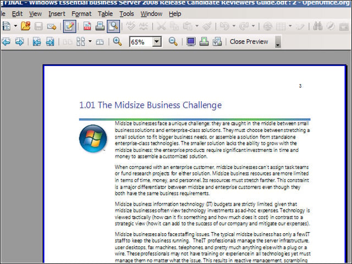The image size is (352, 264).
Task: Click the Print page view icon
Action: point(204,42)
